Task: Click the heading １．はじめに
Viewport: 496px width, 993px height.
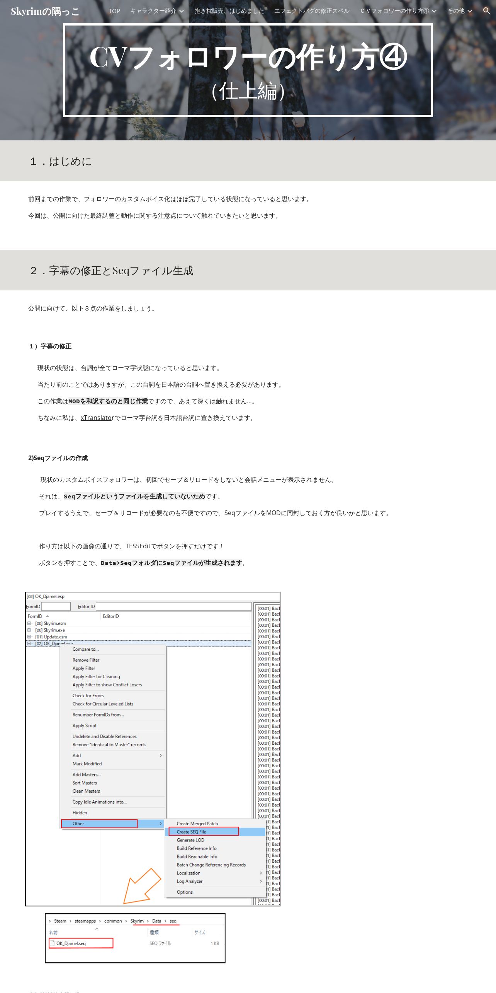Action: click(61, 161)
